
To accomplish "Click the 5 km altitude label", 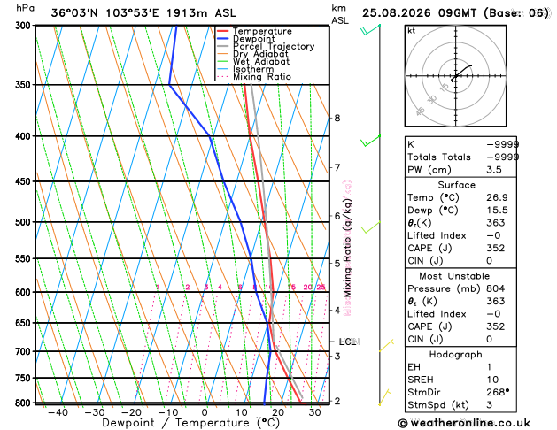I will (x=337, y=264).
